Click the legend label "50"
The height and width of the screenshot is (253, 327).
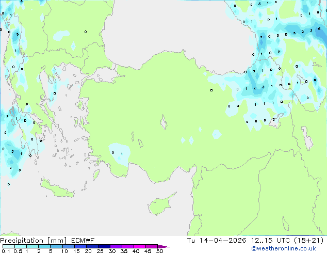[x=159, y=251]
